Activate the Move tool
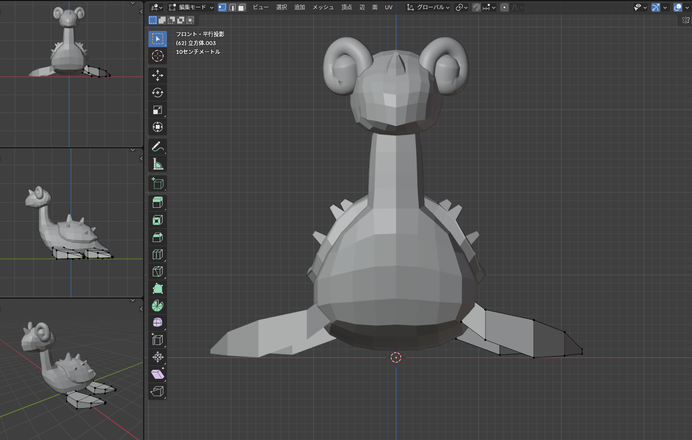Screen dimensions: 692x440 pos(157,75)
